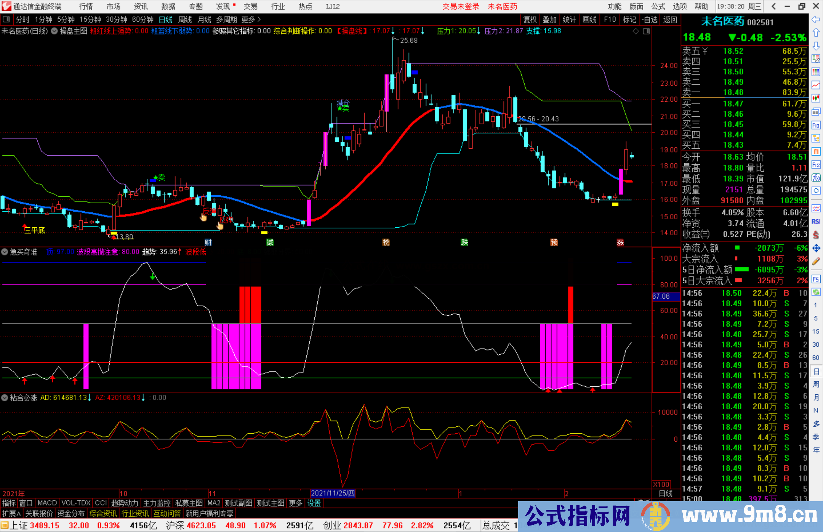Click the 2021/11/25 date marker on timeline

pos(333,493)
